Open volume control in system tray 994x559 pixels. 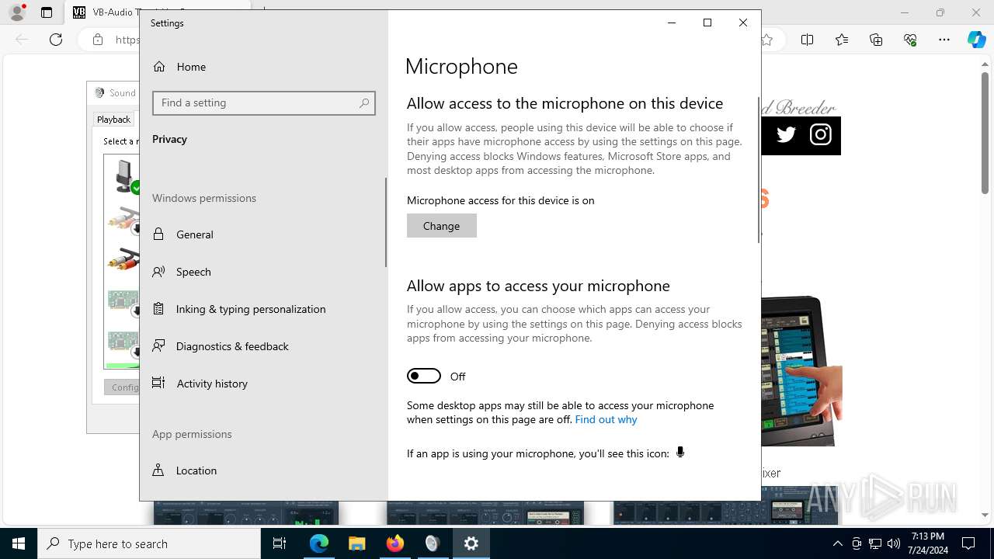click(x=894, y=543)
